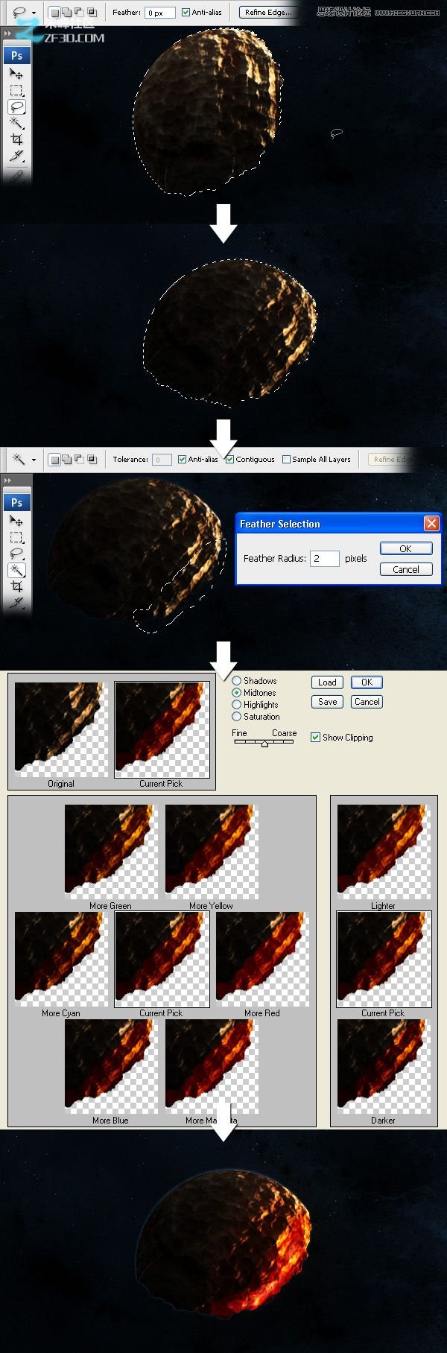Confirm Variations with the OK button
Screen dimensions: 447x1353
coord(367,682)
